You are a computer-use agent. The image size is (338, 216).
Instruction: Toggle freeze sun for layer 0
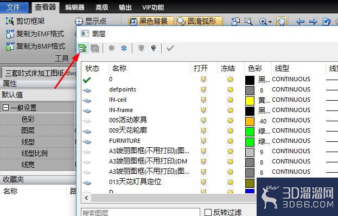(230, 80)
